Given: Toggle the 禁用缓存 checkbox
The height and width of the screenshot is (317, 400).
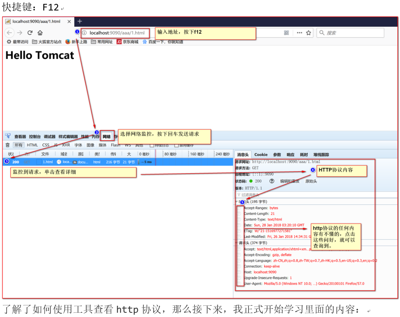Looking at the screenshot, I should (x=176, y=145).
